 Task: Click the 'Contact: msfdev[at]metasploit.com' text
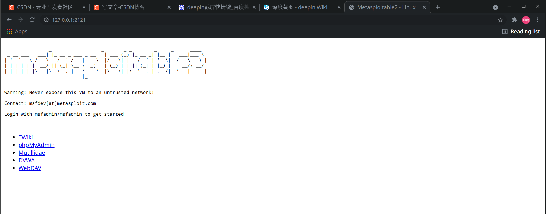click(x=50, y=103)
